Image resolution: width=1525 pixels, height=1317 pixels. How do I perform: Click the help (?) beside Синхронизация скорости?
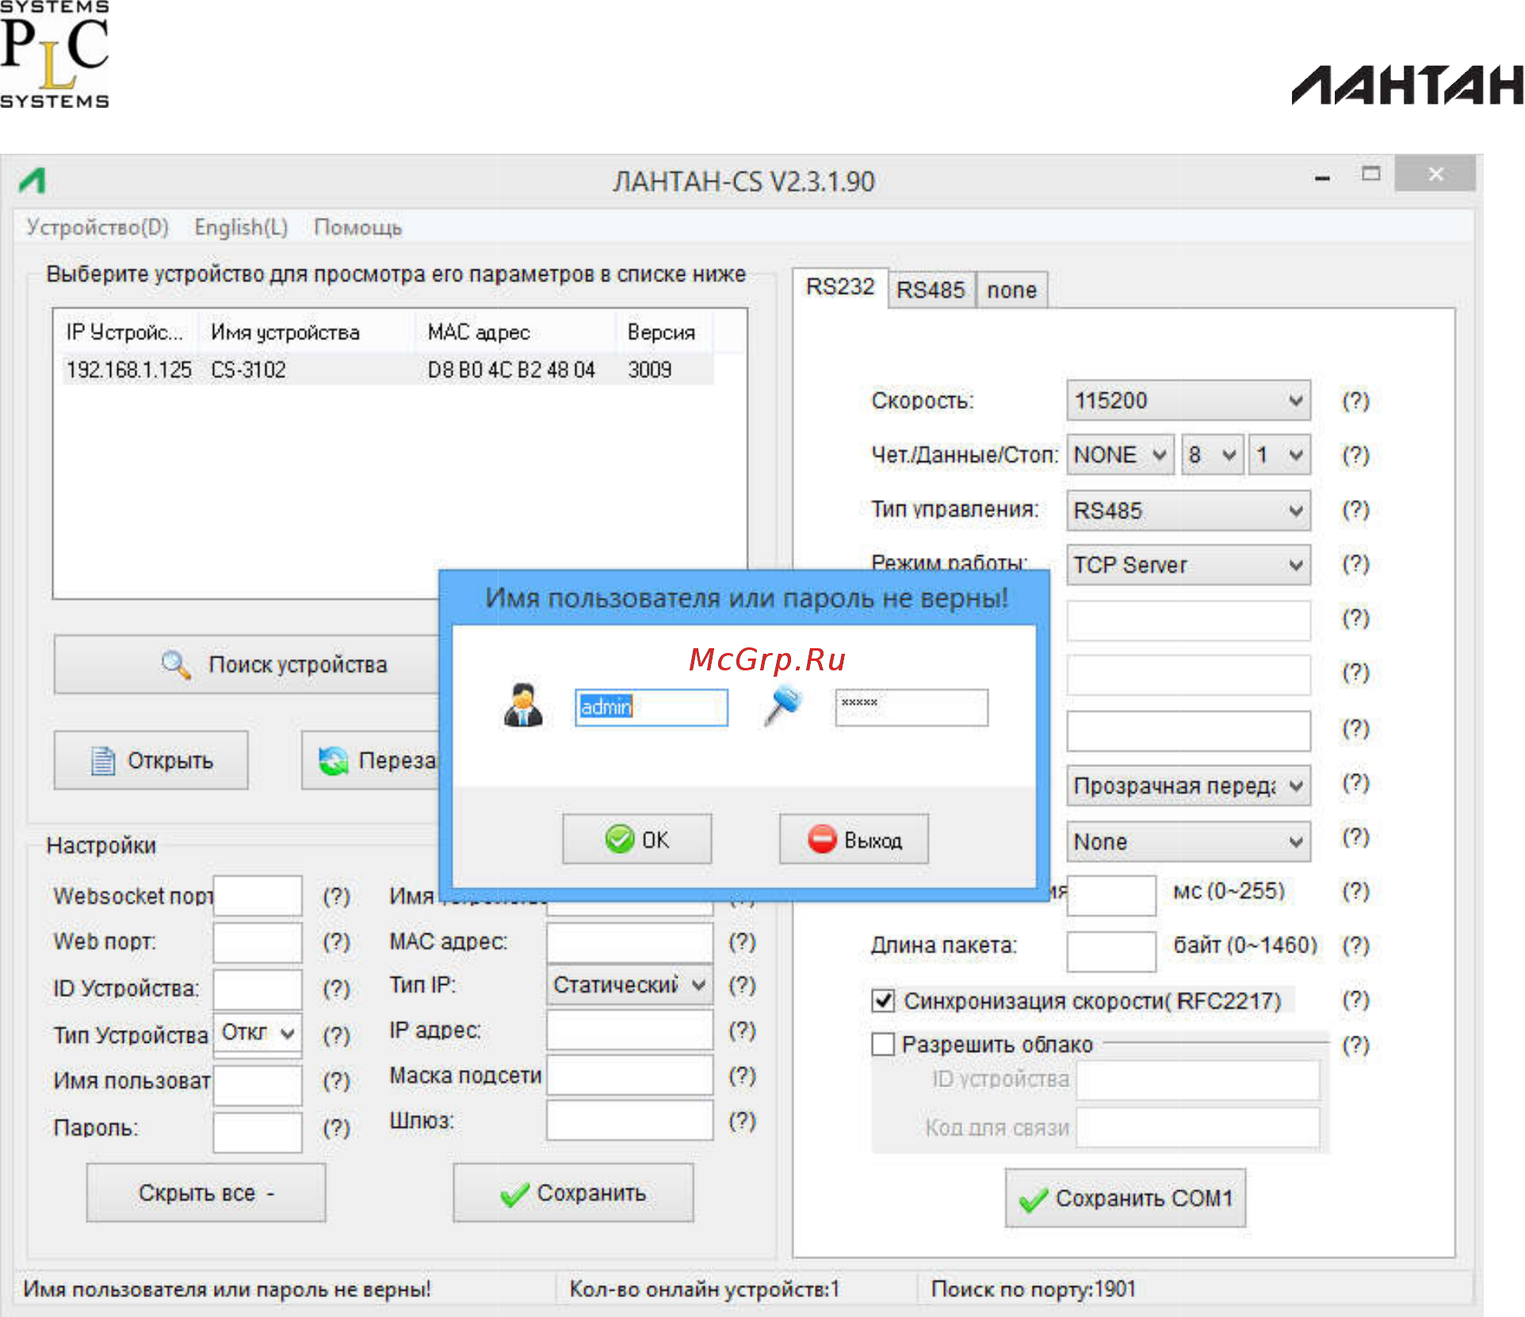click(1355, 1000)
